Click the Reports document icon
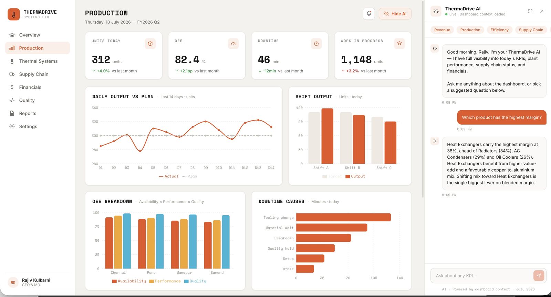Screen dimensions: 551x297 coord(12,113)
